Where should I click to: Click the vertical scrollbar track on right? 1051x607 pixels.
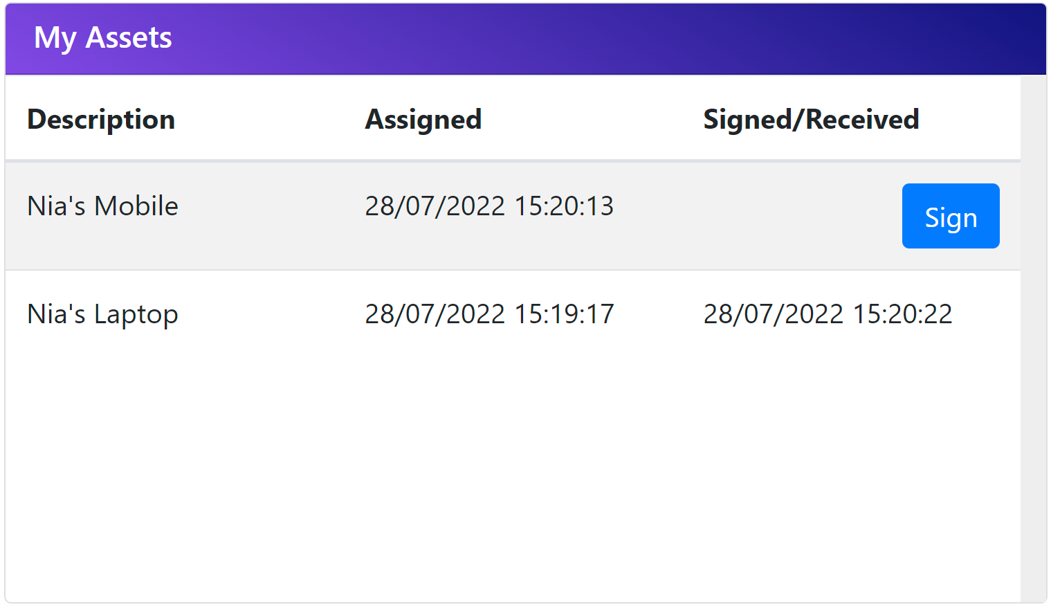coord(1034,339)
